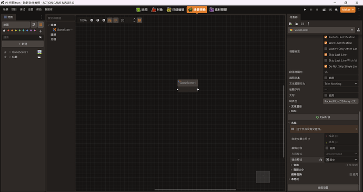Toggle the first orange grid snap icon
This screenshot has height=192, width=363.
[x=110, y=20]
